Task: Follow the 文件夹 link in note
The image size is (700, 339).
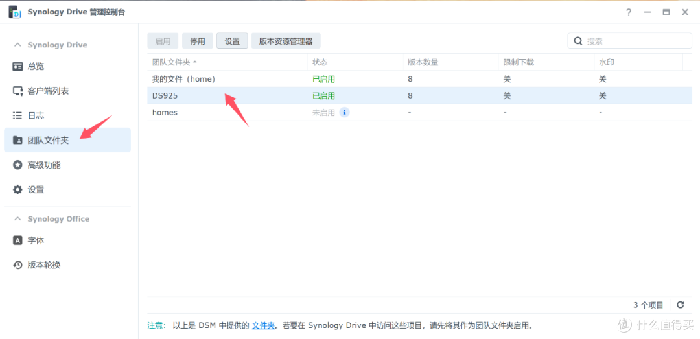Action: (263, 325)
